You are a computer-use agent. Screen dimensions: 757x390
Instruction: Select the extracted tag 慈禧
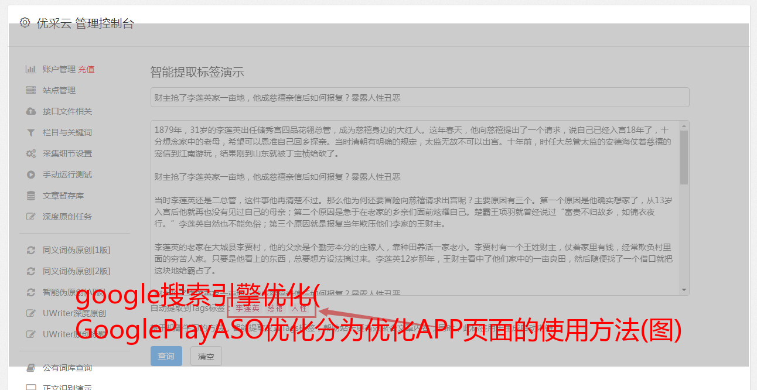(x=275, y=308)
